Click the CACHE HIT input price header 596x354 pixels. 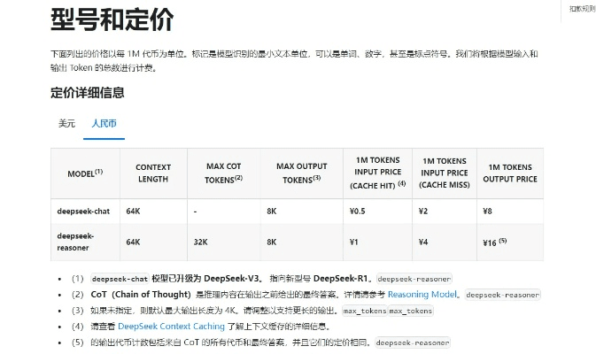pos(376,173)
